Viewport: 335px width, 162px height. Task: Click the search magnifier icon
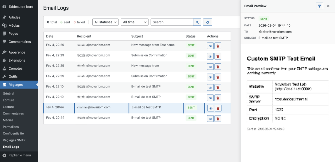pyautogui.click(x=197, y=22)
